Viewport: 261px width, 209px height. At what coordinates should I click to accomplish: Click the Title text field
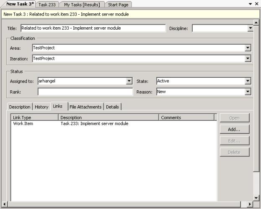point(92,28)
